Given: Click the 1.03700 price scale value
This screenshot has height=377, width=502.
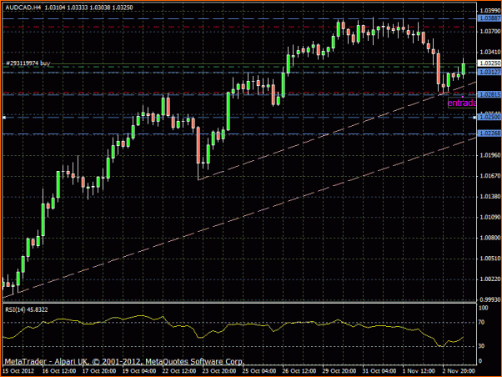Looking at the screenshot, I should pos(490,31).
